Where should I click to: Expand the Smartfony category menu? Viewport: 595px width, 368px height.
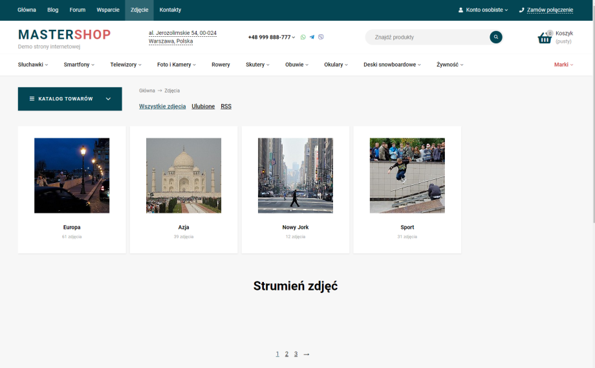(x=79, y=65)
